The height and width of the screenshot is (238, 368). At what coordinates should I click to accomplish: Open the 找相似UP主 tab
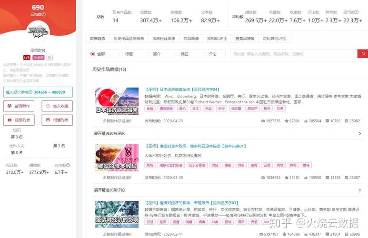[x=217, y=39]
